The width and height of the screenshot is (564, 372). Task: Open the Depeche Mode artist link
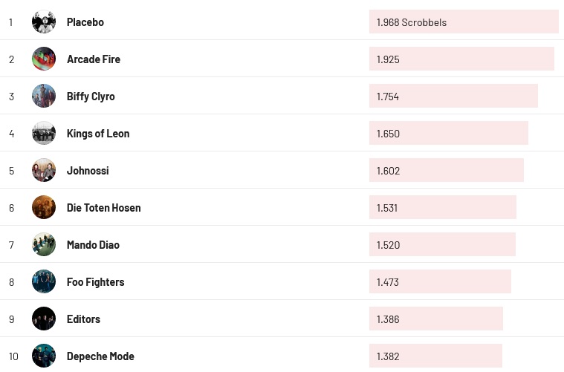click(x=100, y=356)
